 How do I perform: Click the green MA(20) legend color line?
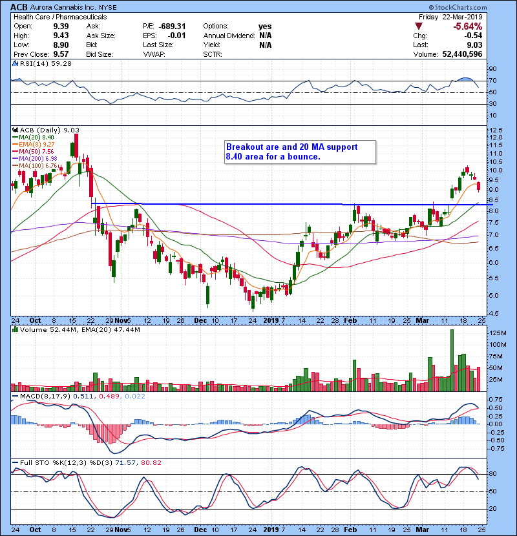click(x=15, y=138)
